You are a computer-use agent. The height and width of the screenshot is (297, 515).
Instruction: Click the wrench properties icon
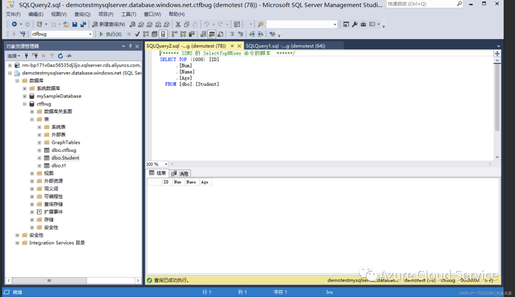click(x=355, y=24)
